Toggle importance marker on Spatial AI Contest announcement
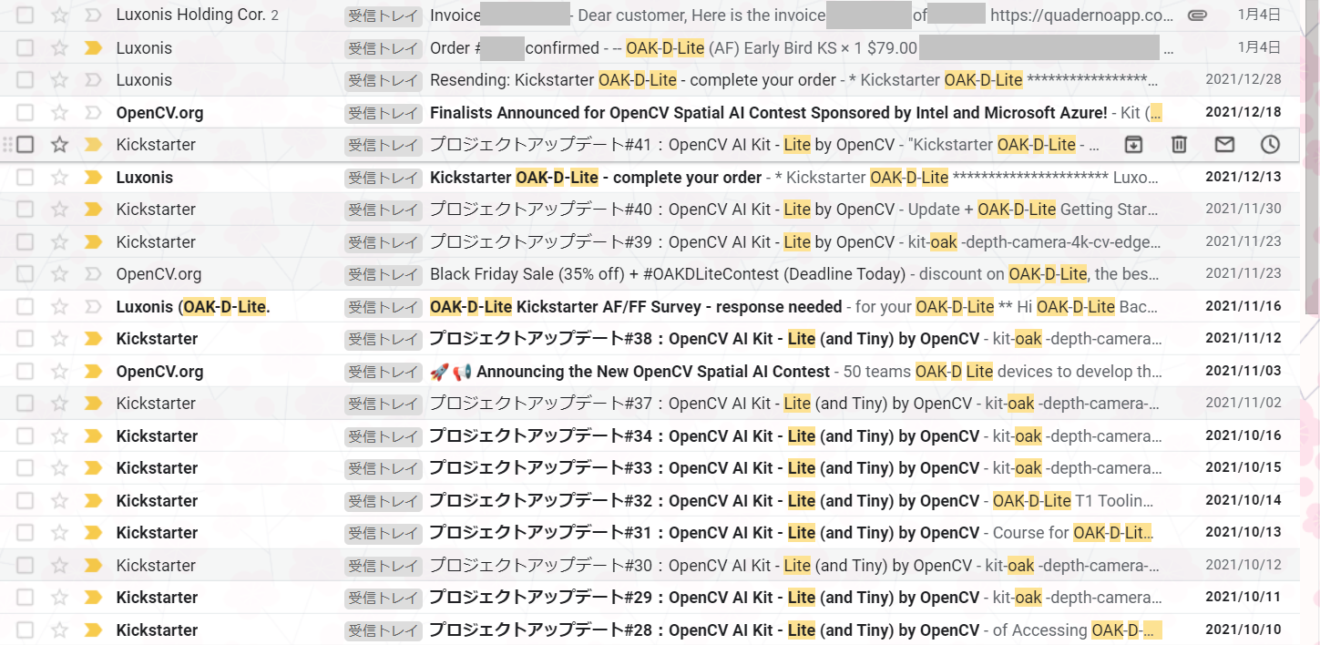 pos(92,372)
